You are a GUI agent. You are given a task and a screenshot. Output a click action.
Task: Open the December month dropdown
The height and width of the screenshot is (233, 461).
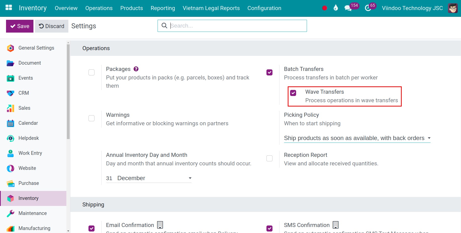(154, 178)
